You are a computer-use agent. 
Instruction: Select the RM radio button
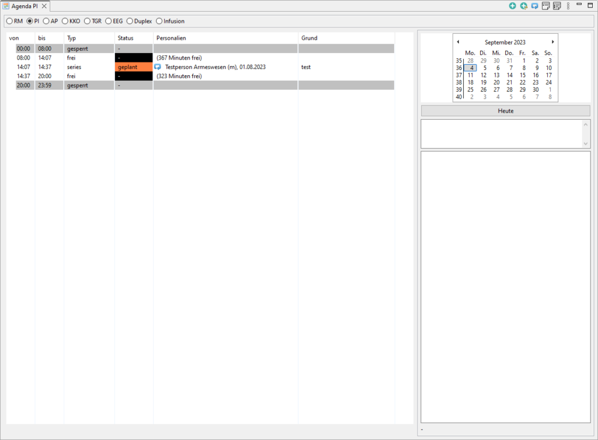click(9, 21)
